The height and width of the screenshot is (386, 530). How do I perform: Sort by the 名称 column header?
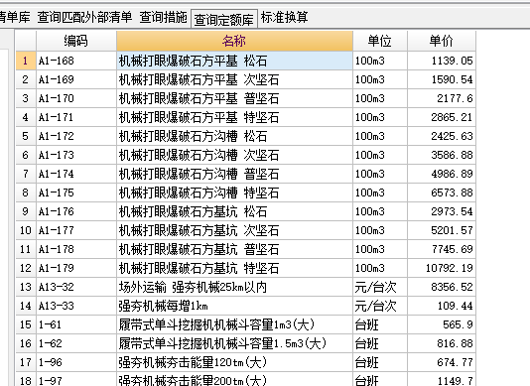click(x=234, y=41)
